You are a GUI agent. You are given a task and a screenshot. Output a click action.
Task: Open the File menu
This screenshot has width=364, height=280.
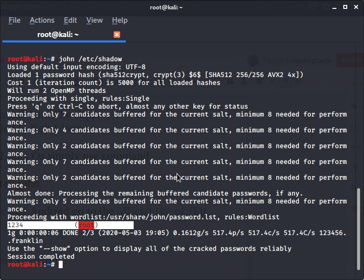(x=14, y=20)
